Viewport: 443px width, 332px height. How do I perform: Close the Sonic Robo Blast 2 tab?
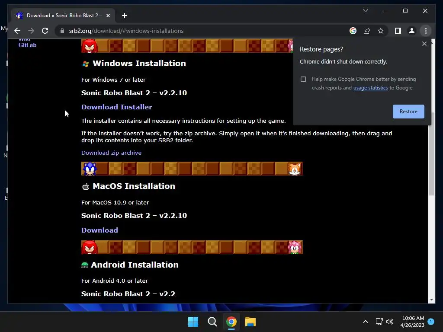coord(108,16)
